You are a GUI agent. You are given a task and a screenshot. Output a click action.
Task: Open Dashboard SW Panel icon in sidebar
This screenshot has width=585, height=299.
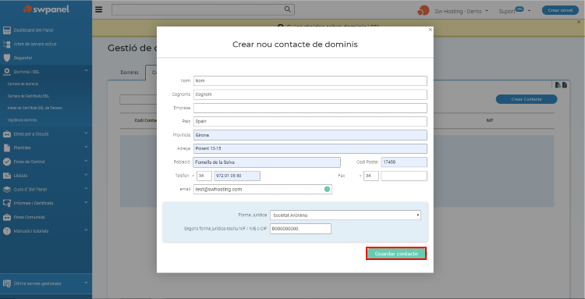[x=7, y=30]
